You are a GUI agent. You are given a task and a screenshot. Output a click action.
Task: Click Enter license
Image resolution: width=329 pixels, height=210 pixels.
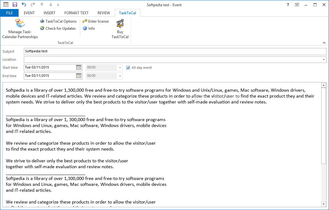point(96,21)
